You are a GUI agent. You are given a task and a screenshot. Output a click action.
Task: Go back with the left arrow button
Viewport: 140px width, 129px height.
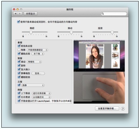point(15,13)
